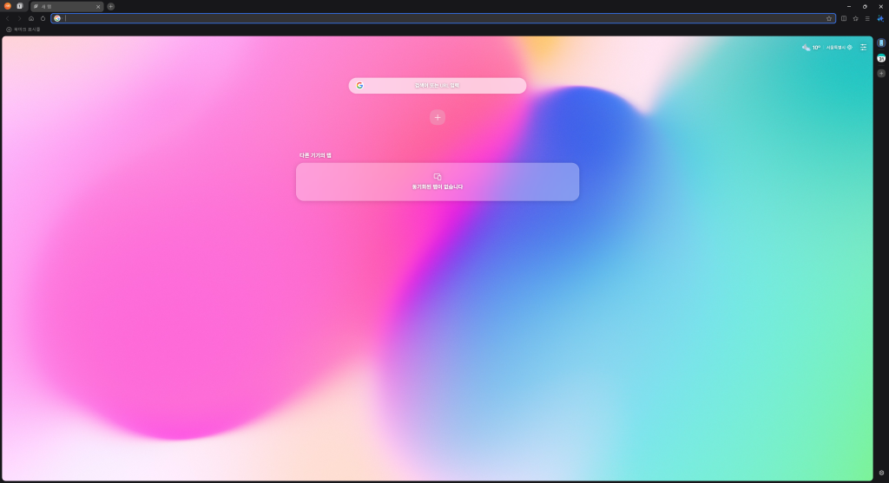Click 북마크 표시줄 add bookmark entry
This screenshot has height=483, width=889.
[x=23, y=29]
